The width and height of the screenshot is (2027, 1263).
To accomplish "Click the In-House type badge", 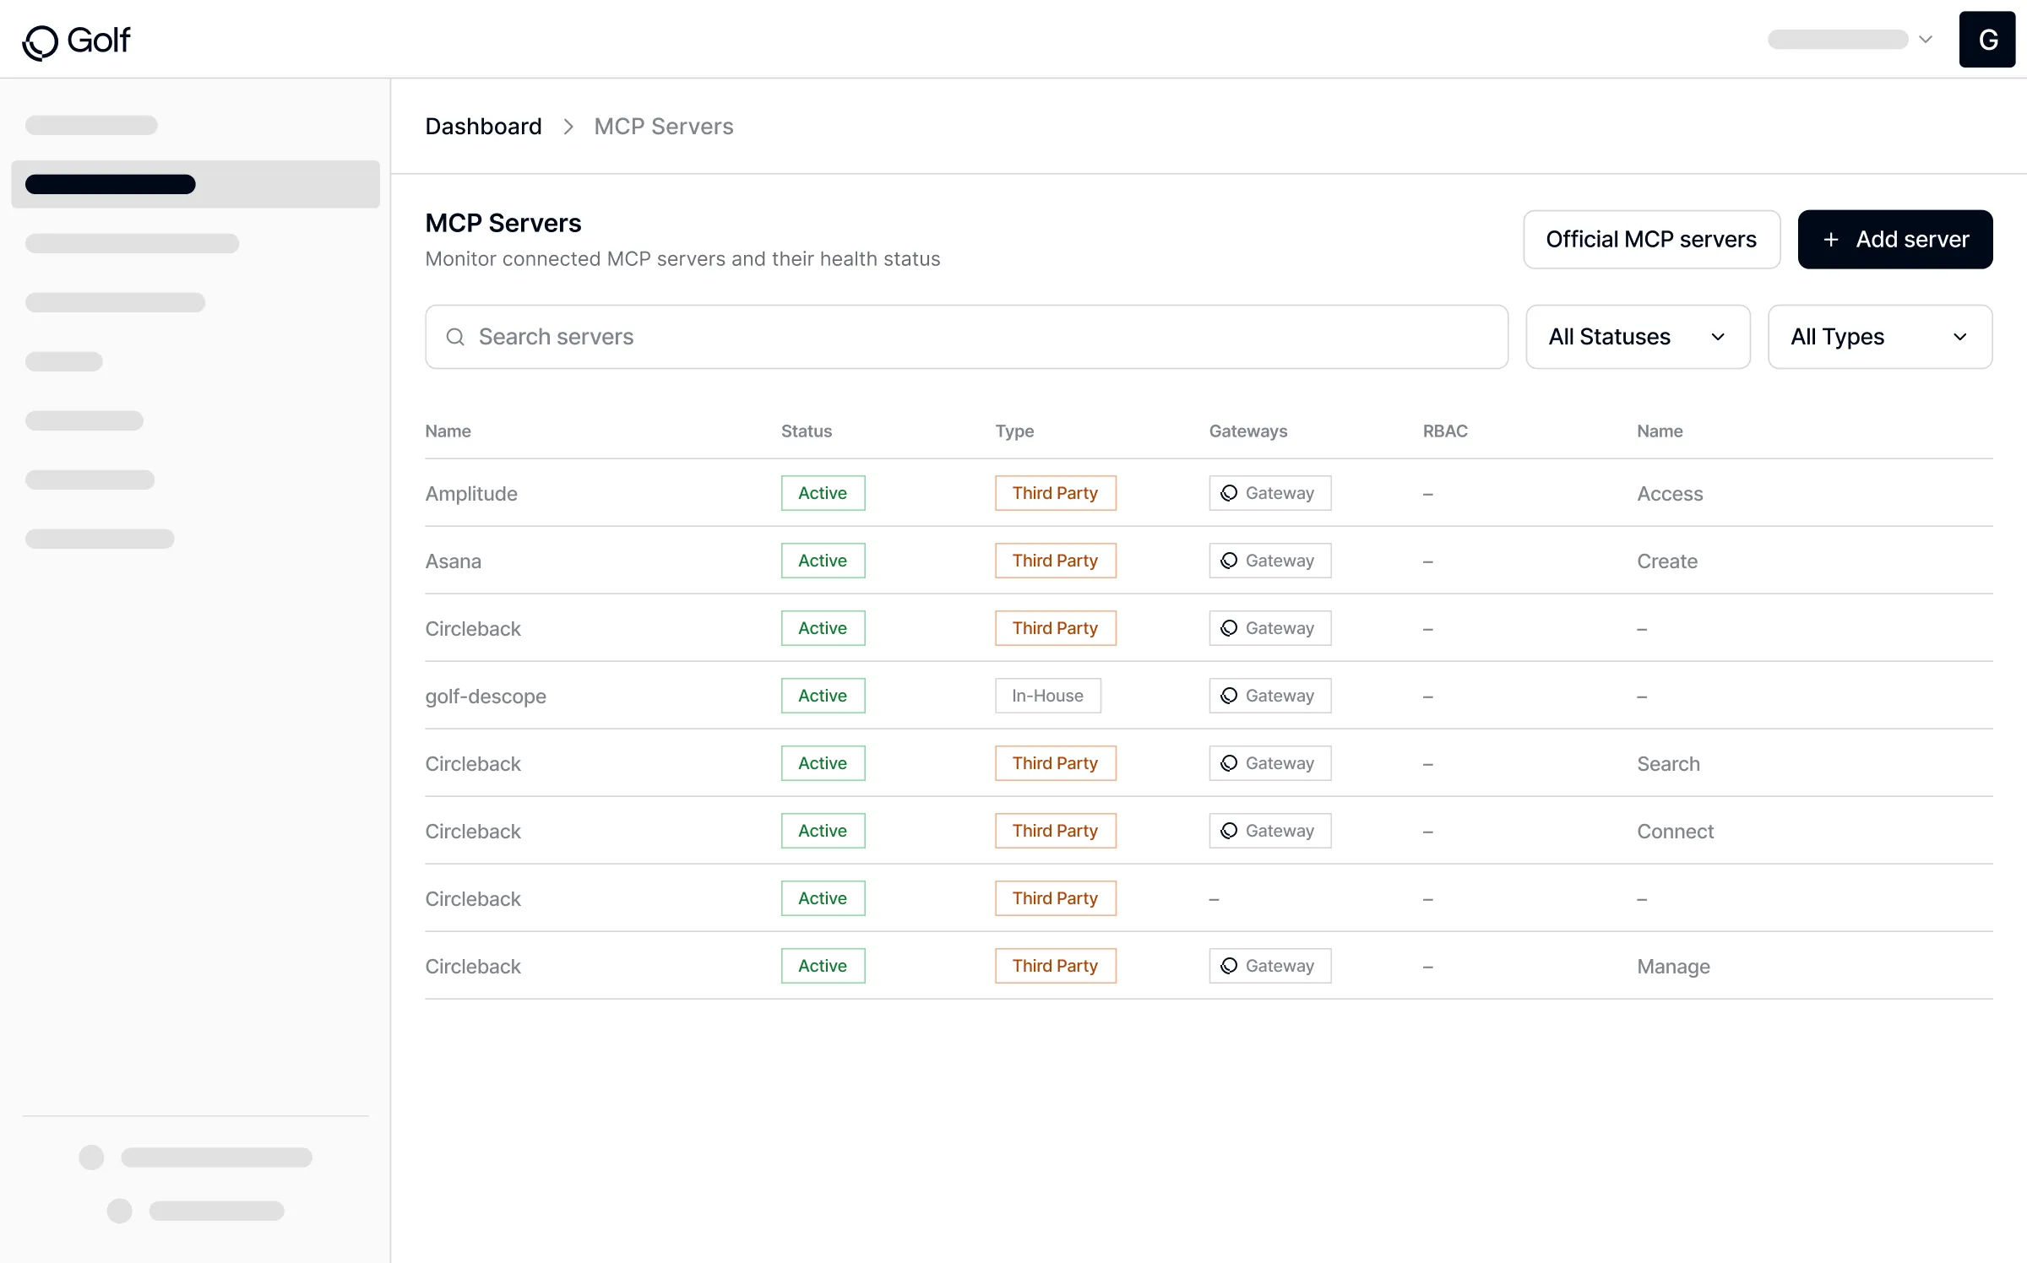I will (x=1047, y=696).
